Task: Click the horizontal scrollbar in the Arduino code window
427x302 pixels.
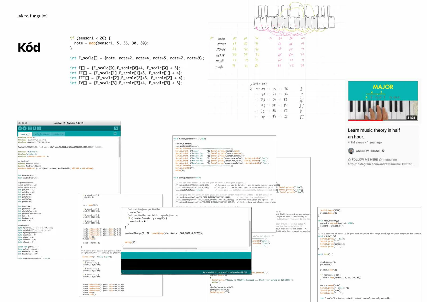Action: [160, 249]
